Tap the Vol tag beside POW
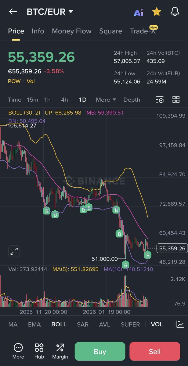This screenshot has height=366, width=188. 31,81
